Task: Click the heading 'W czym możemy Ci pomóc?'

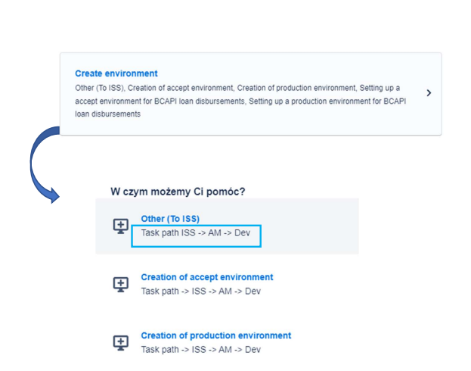Action: click(178, 192)
